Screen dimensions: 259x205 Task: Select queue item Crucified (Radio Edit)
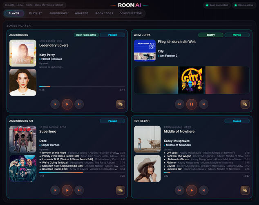tap(82, 169)
